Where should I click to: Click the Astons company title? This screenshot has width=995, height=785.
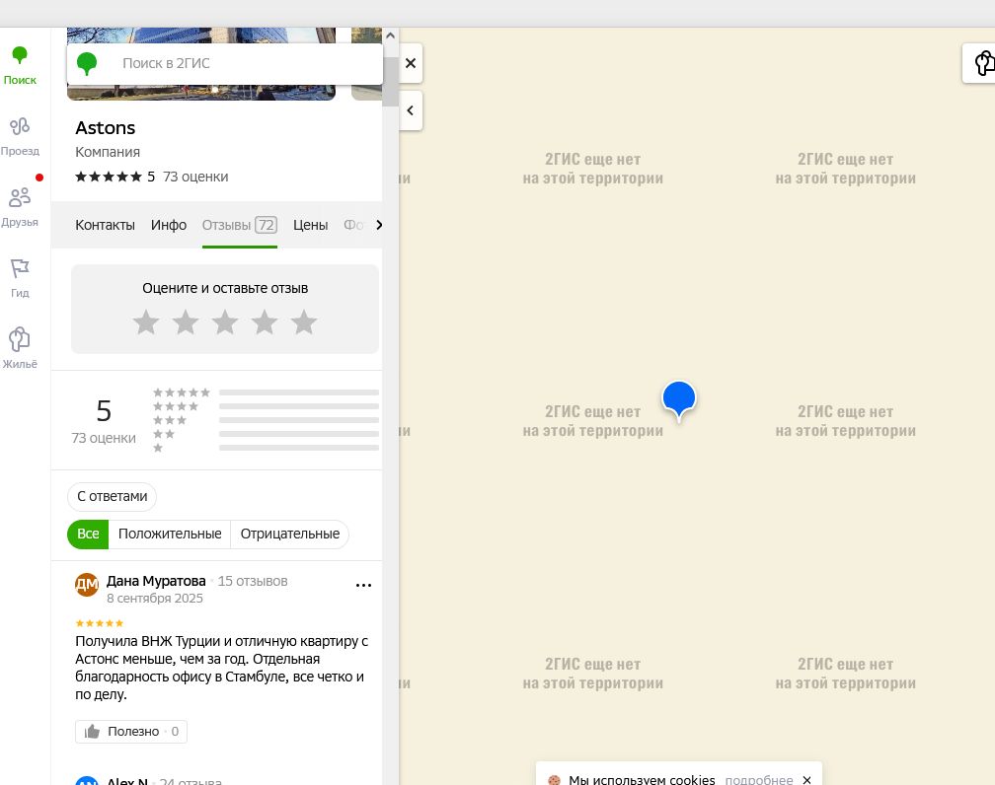tap(106, 128)
